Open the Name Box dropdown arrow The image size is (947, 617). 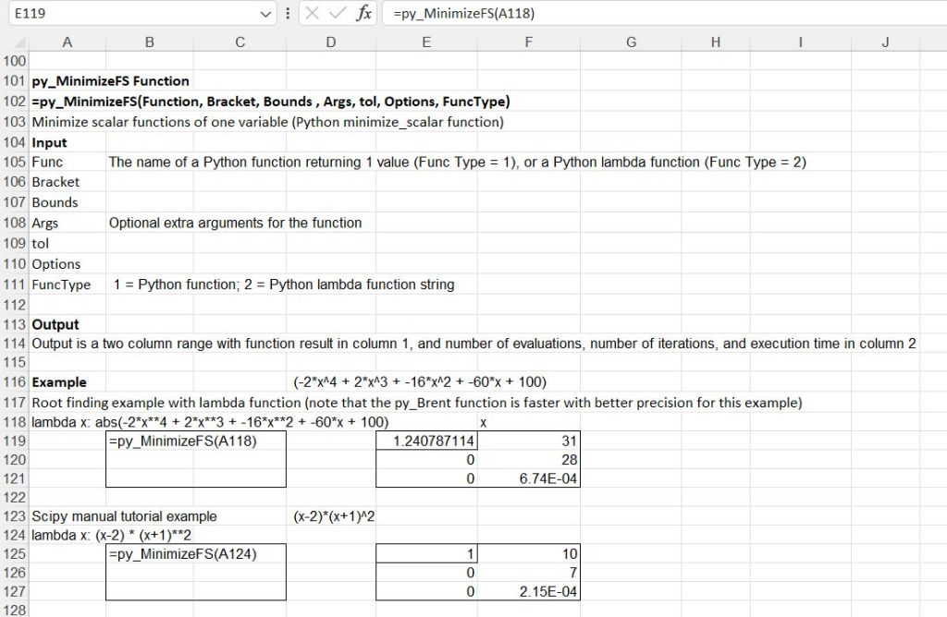267,14
